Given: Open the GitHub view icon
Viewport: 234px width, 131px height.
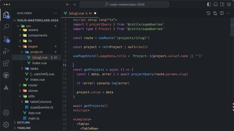Looking at the screenshot, I should 6,75.
